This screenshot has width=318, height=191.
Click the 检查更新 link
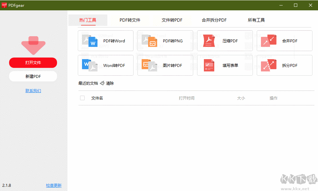53,186
